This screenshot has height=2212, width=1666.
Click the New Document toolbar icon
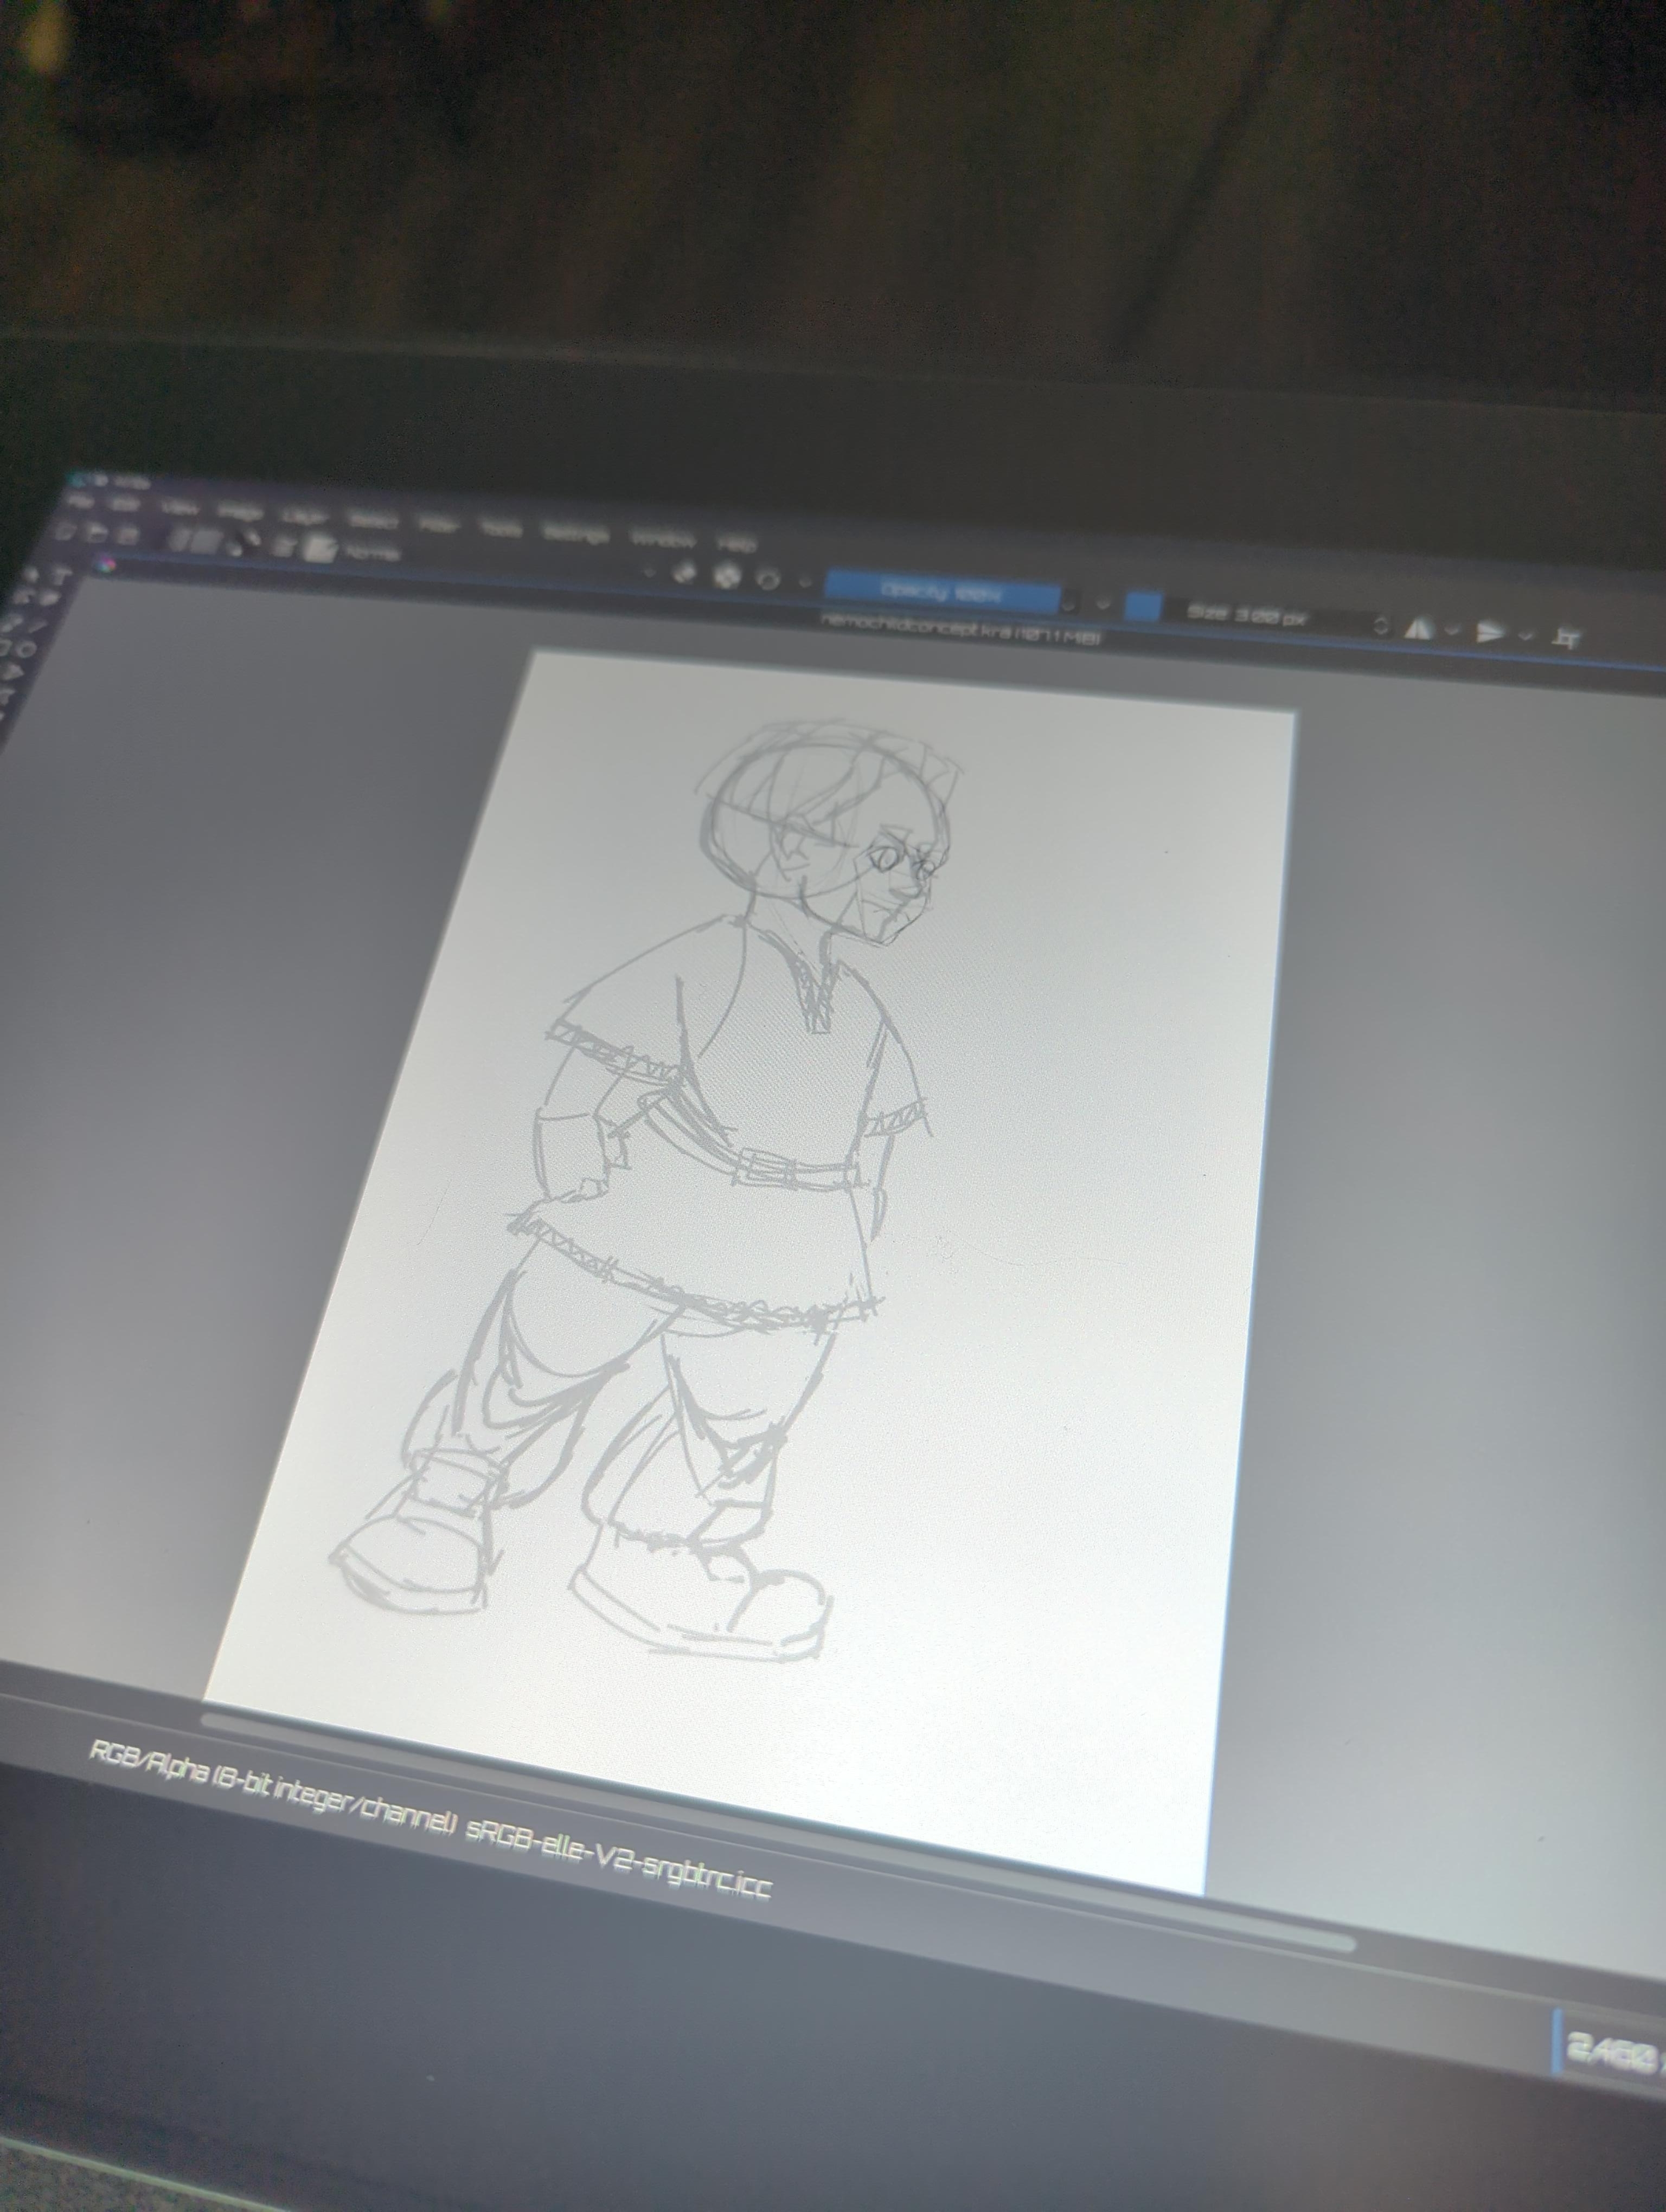point(66,530)
